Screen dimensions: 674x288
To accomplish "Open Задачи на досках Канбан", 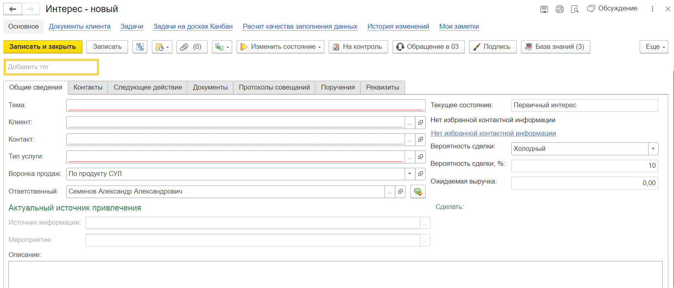I will [x=193, y=26].
